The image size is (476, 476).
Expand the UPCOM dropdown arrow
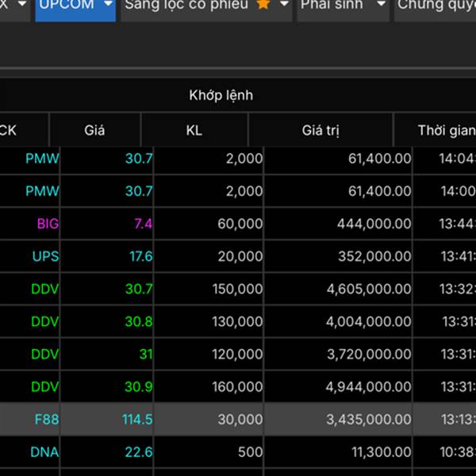[108, 5]
